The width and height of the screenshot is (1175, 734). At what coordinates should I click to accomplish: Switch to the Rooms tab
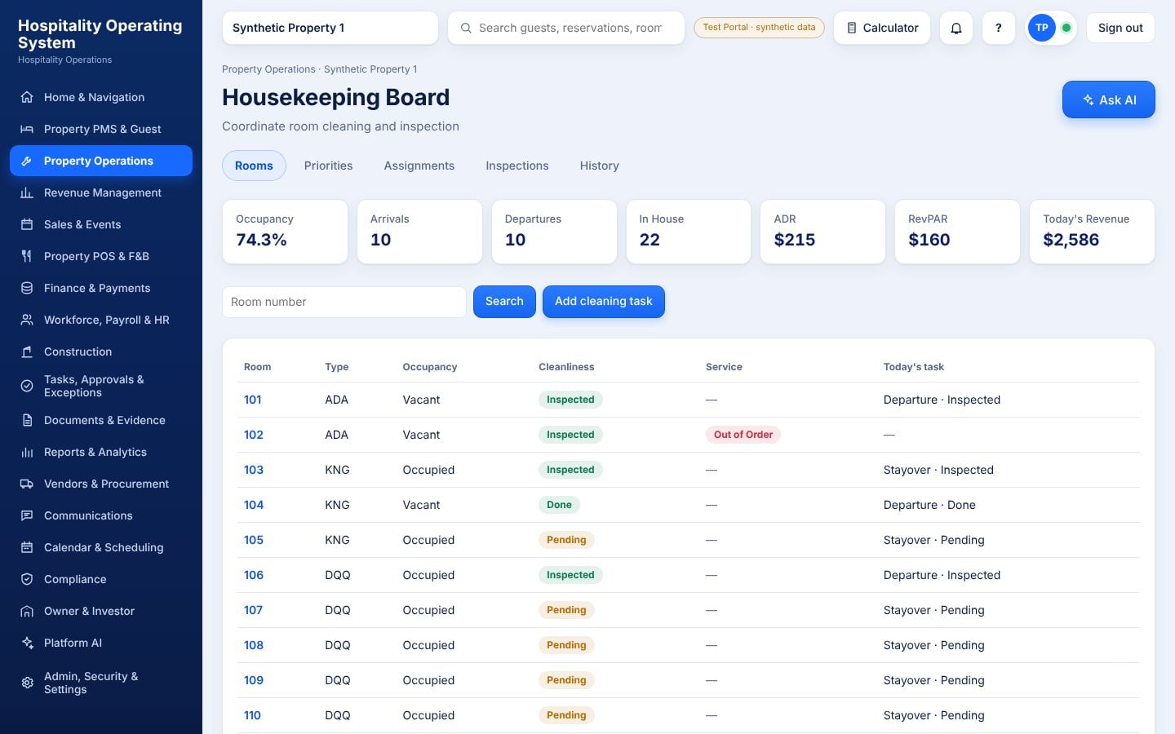click(254, 166)
